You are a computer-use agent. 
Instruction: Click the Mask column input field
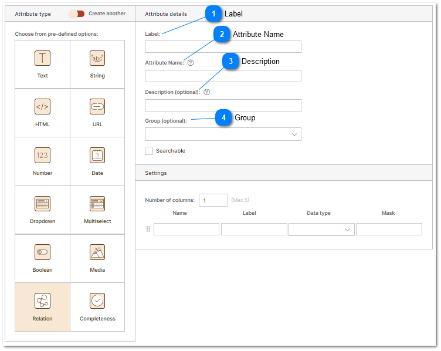[x=389, y=230]
